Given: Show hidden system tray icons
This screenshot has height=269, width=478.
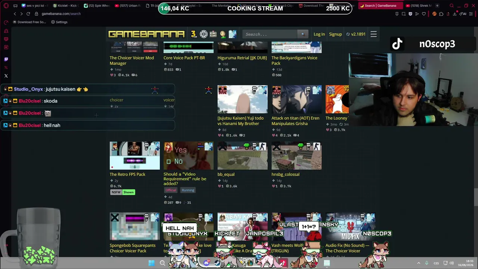Looking at the screenshot, I should point(419,263).
